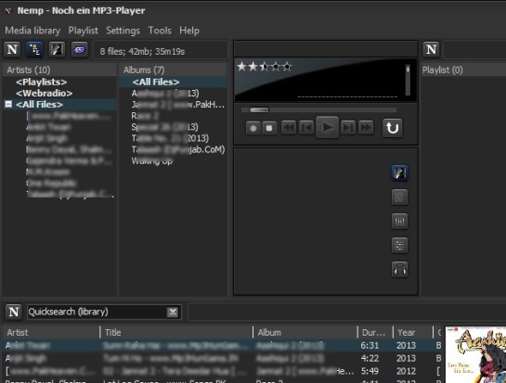Click the playback position slider
Viewport: 506px width, 383px height.
click(318, 110)
